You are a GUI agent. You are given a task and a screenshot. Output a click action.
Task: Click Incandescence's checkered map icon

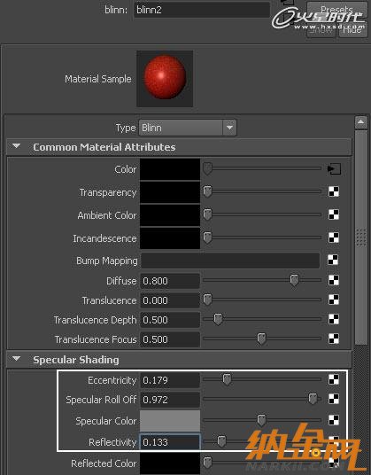click(x=334, y=237)
